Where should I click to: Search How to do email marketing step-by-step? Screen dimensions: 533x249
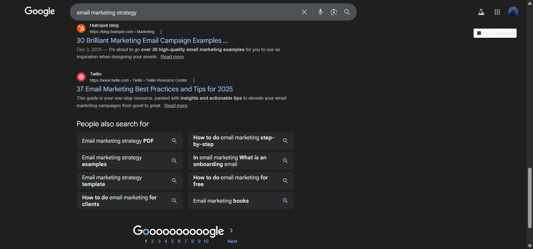coord(241,141)
